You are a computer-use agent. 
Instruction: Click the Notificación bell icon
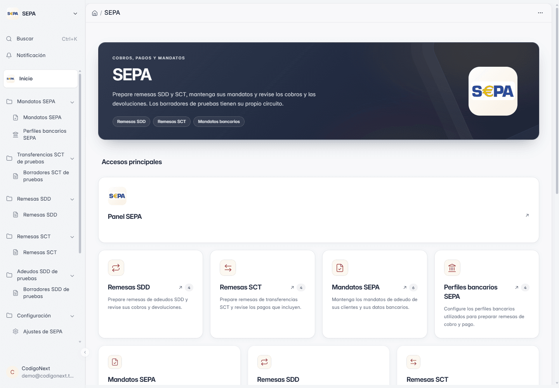coord(9,55)
